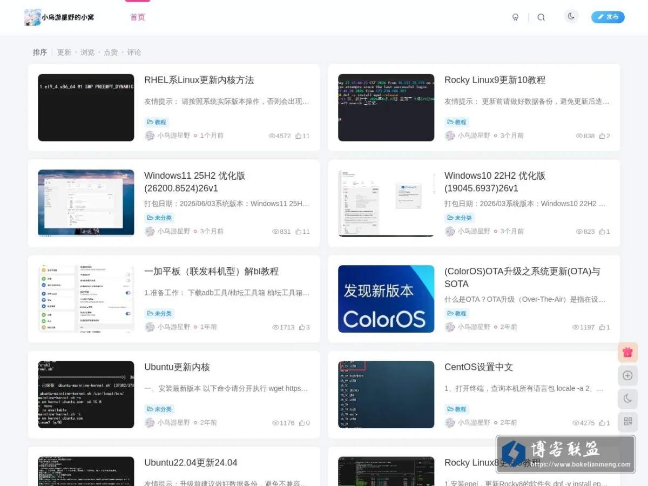Click like icon on 一加平板 post
The width and height of the screenshot is (648, 486).
[x=302, y=327]
